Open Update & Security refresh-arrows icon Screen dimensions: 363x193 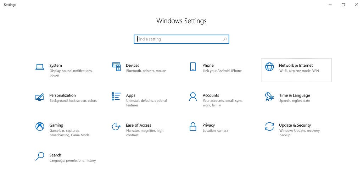pyautogui.click(x=269, y=127)
